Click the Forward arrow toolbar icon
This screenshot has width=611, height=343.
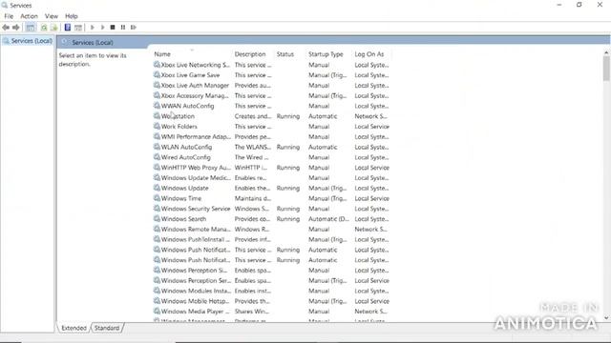16,28
